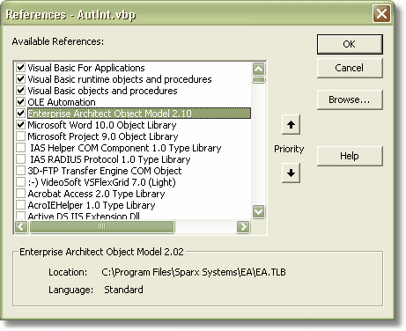The image size is (406, 331).
Task: Close the References dialog window
Action: point(381,14)
